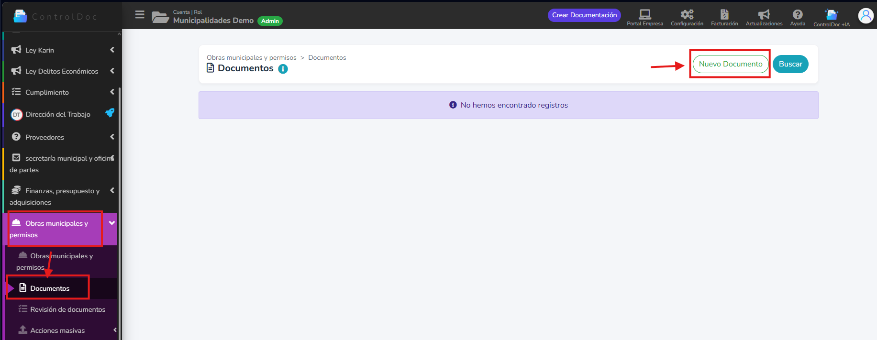
Task: Click the DT badge icon
Action: tap(17, 114)
